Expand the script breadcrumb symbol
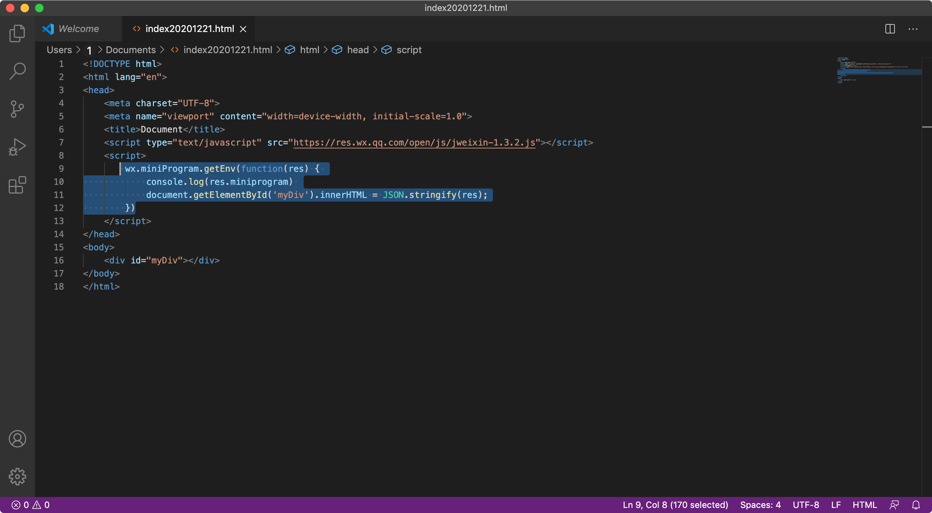This screenshot has height=513, width=932. click(408, 50)
